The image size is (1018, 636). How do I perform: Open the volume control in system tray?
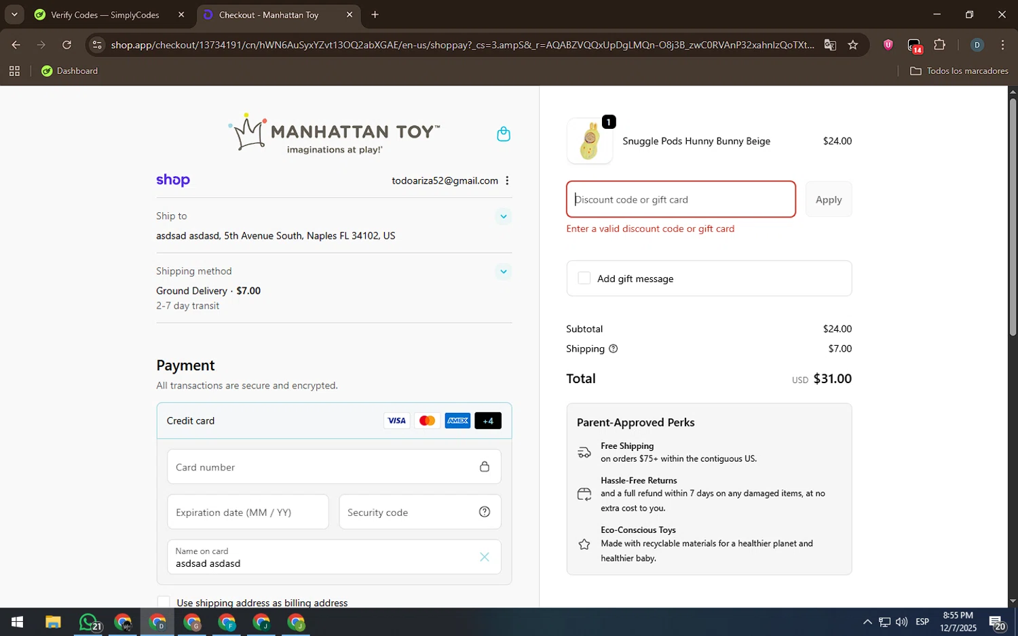(x=901, y=622)
